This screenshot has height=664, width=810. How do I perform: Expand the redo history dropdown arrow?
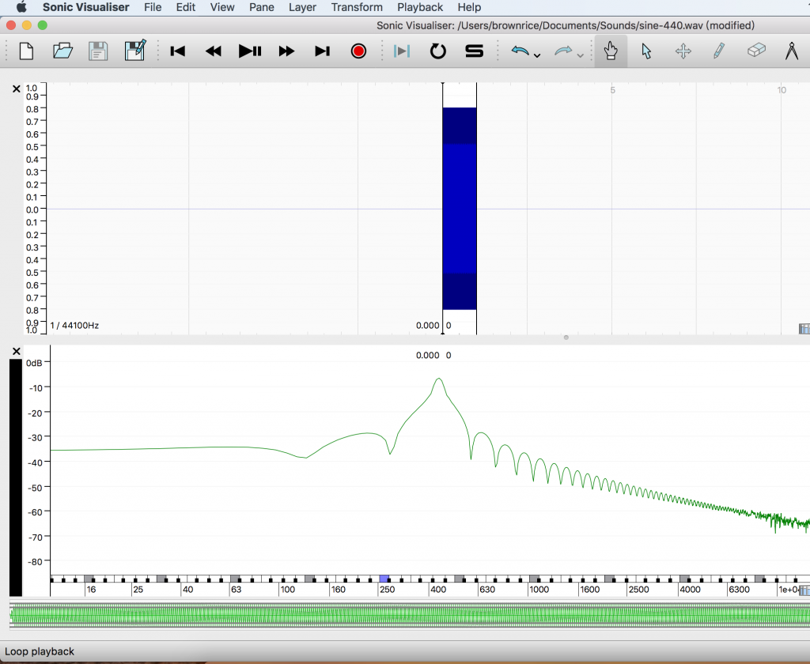(x=580, y=55)
